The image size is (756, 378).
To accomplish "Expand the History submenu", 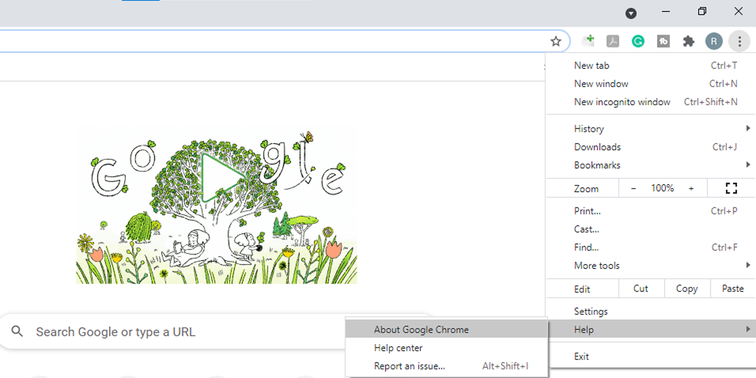I will click(x=651, y=129).
